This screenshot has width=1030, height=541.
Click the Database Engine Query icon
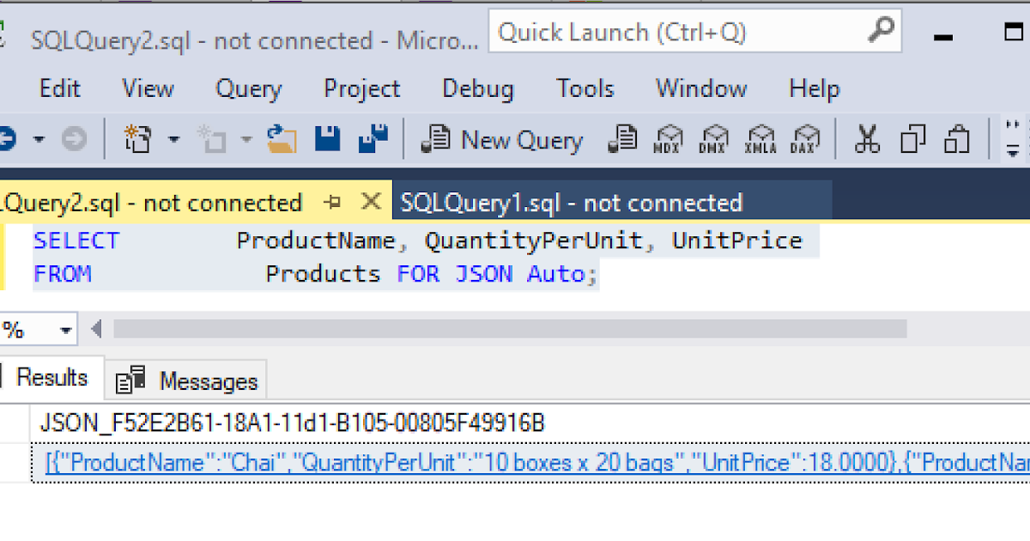pyautogui.click(x=622, y=139)
